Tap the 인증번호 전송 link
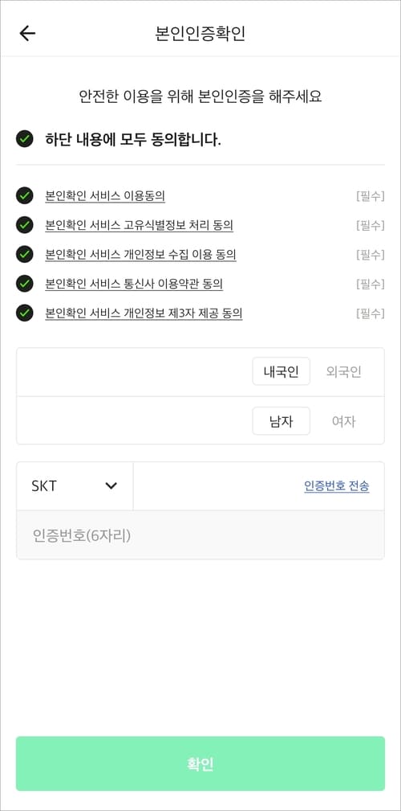The image size is (401, 811). pyautogui.click(x=337, y=486)
